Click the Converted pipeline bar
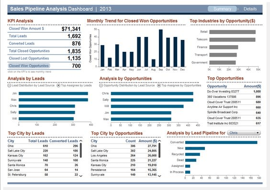Viewport: 270px width, 190px height. point(221,142)
